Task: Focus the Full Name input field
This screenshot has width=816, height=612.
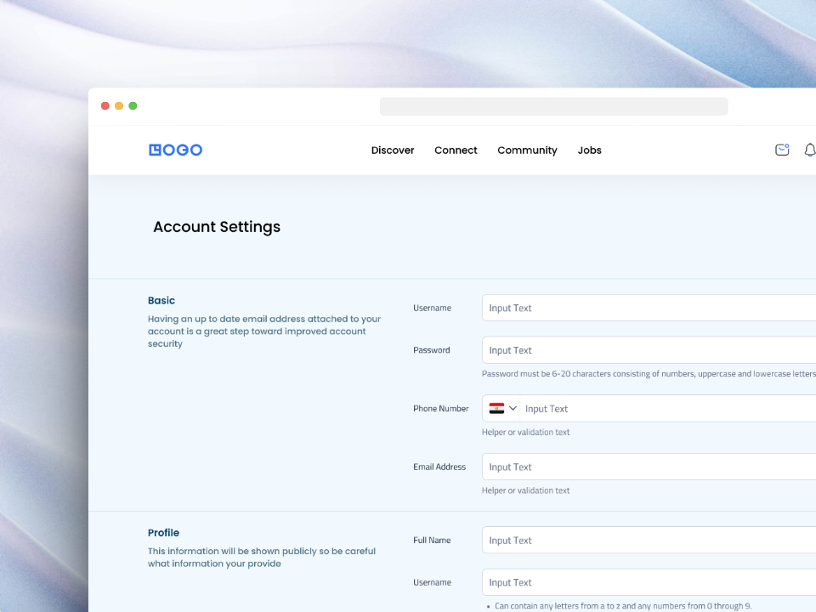Action: click(x=649, y=541)
